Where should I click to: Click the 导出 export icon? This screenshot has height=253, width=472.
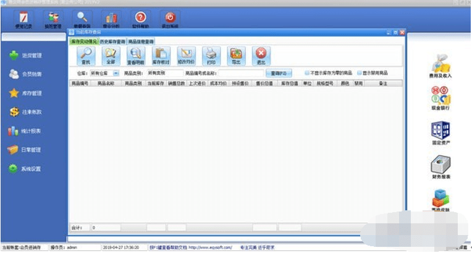(x=236, y=55)
